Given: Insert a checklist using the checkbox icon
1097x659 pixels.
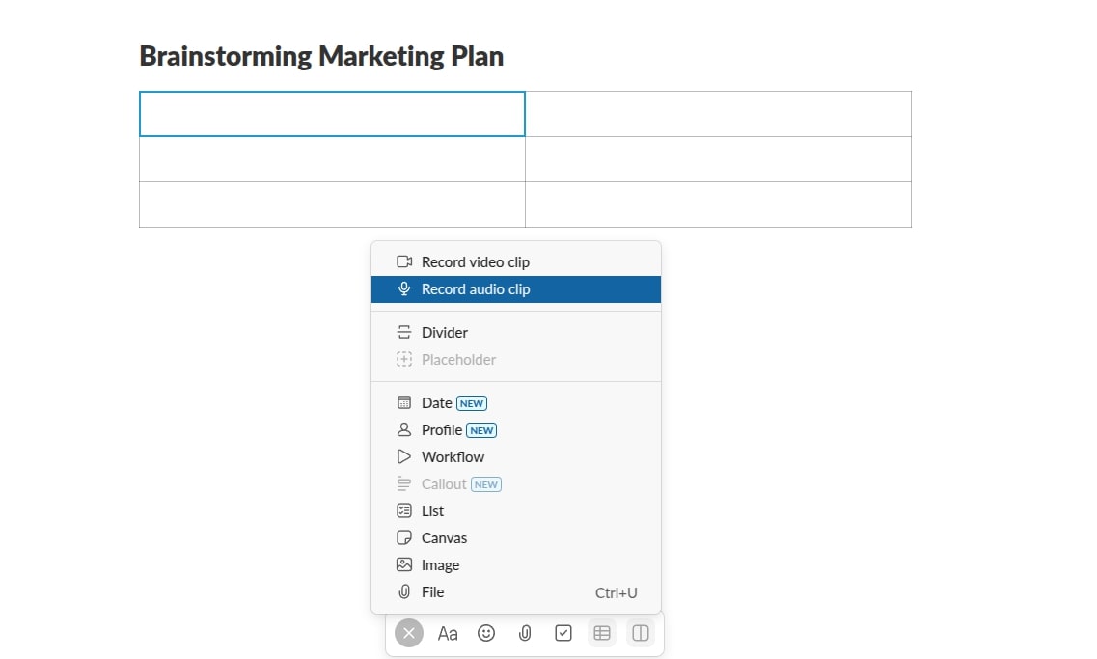Looking at the screenshot, I should pyautogui.click(x=563, y=633).
